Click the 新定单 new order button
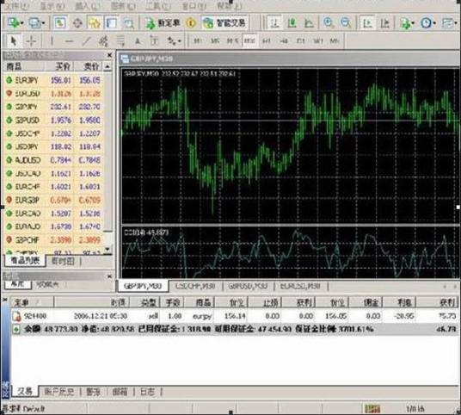The height and width of the screenshot is (415, 461). (163, 23)
